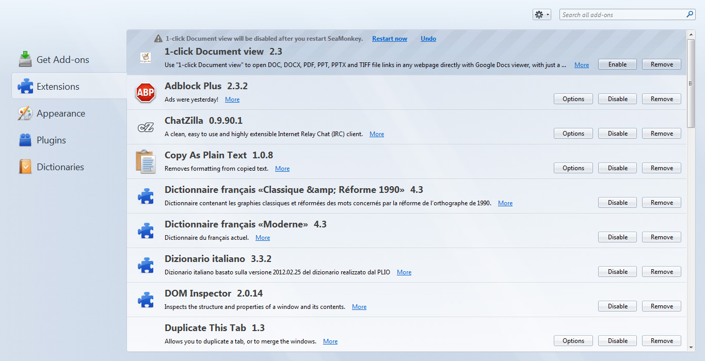Image resolution: width=705 pixels, height=361 pixels.
Task: Show More for Copy As Plain Text
Action: click(x=282, y=169)
